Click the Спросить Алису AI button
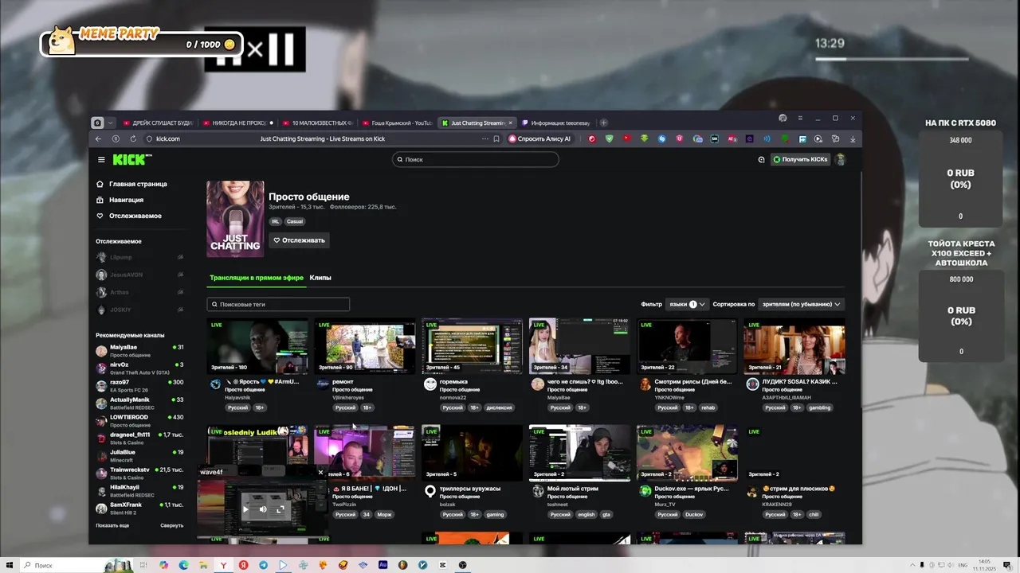1020x573 pixels. tap(539, 138)
